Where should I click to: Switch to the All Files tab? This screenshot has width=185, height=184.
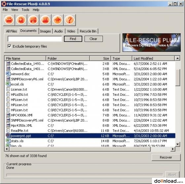pos(12,31)
